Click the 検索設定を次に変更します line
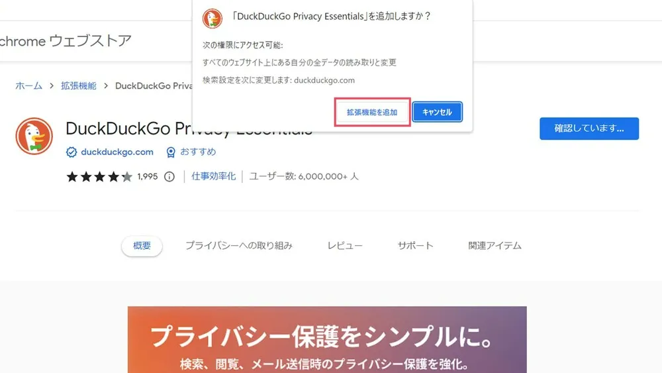The height and width of the screenshot is (373, 662). click(x=279, y=80)
